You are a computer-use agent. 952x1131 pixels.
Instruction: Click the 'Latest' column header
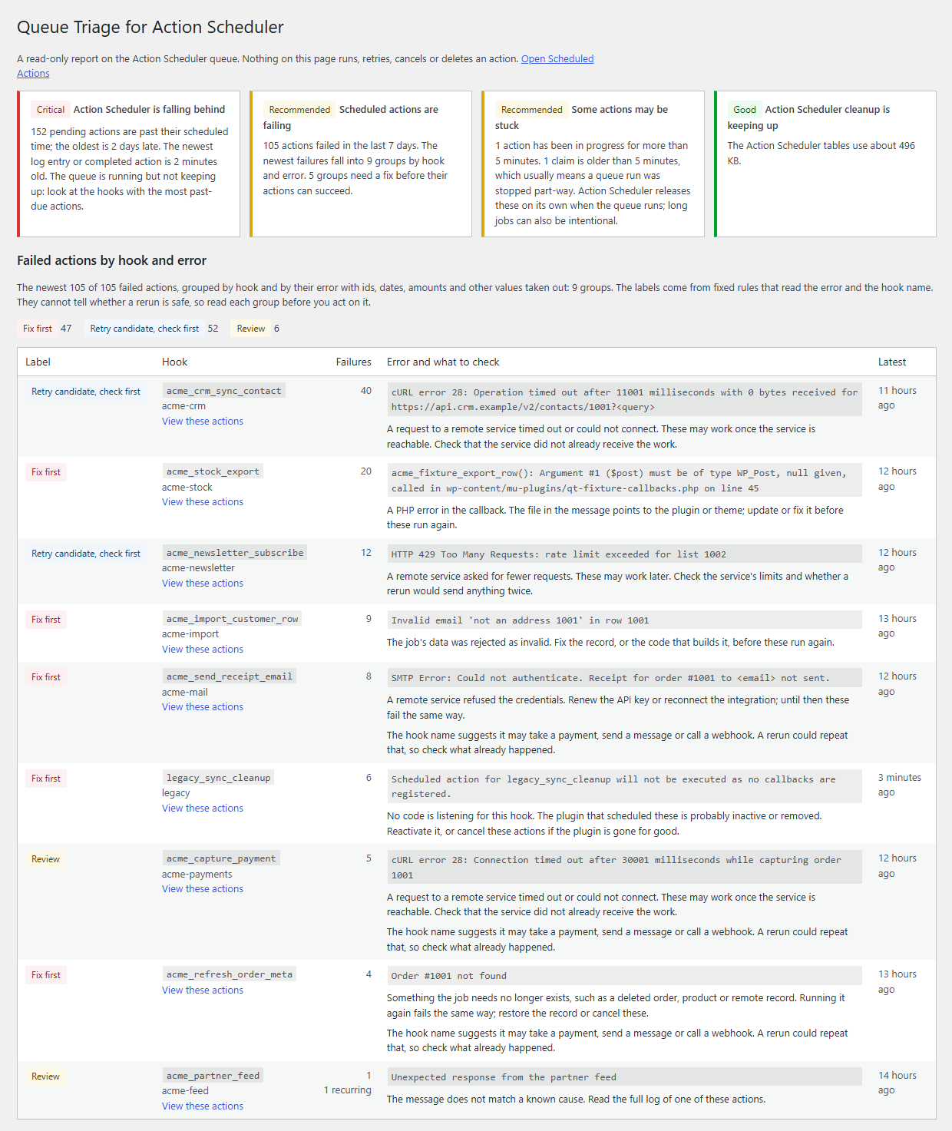pyautogui.click(x=892, y=362)
